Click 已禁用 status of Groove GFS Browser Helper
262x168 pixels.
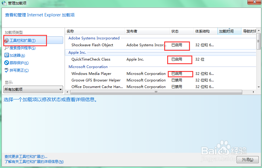click(x=177, y=80)
